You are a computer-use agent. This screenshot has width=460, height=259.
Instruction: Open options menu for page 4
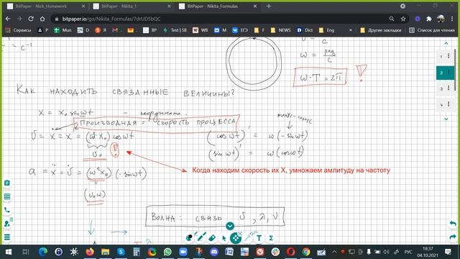pyautogui.click(x=448, y=104)
